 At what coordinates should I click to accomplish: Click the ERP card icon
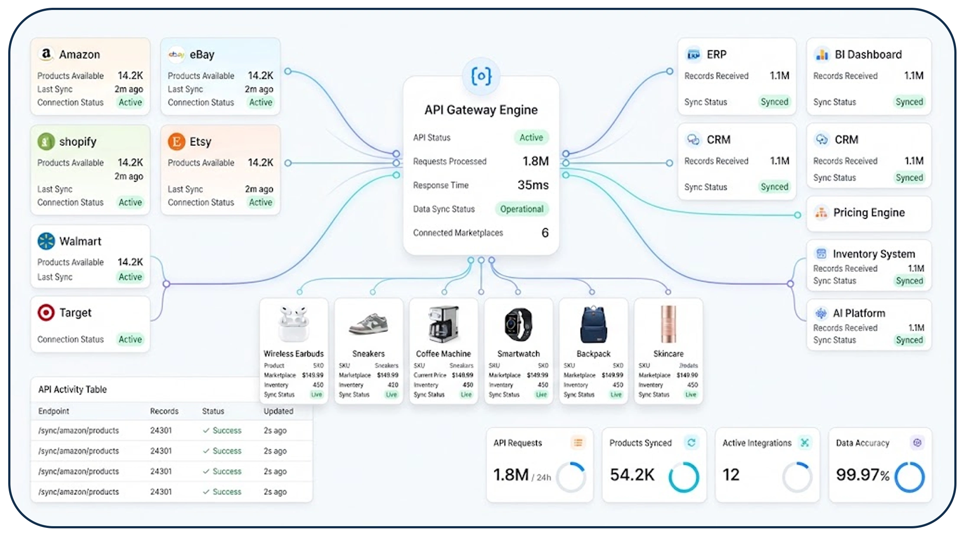click(x=694, y=55)
